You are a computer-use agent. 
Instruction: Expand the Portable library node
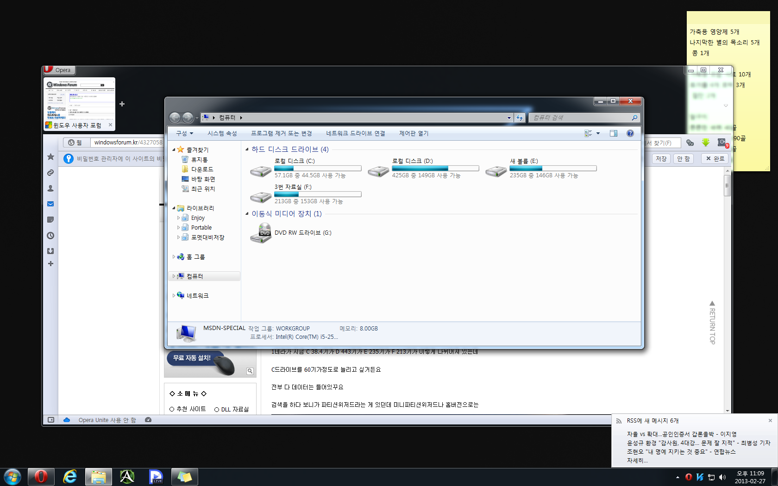pyautogui.click(x=178, y=227)
